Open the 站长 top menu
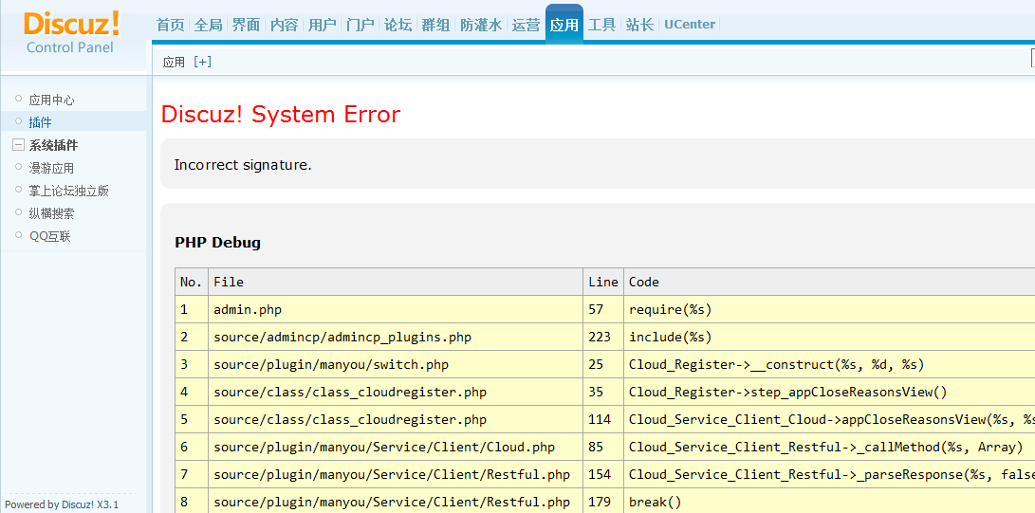This screenshot has width=1035, height=513. point(639,25)
